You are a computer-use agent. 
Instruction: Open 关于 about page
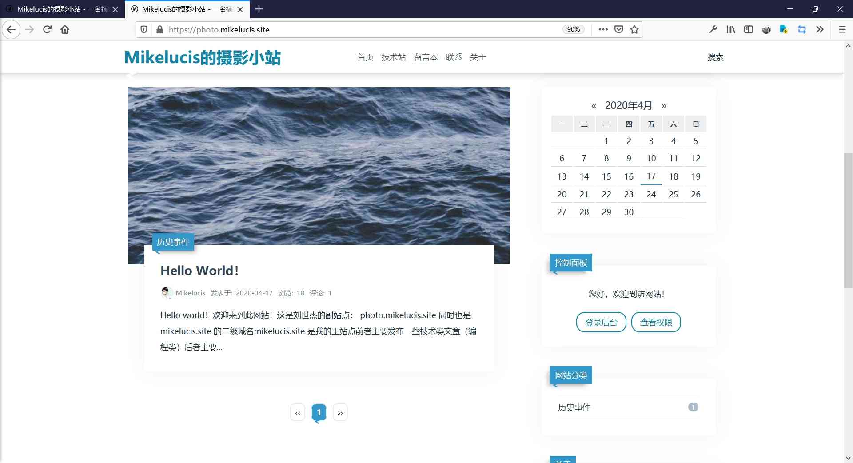click(478, 57)
